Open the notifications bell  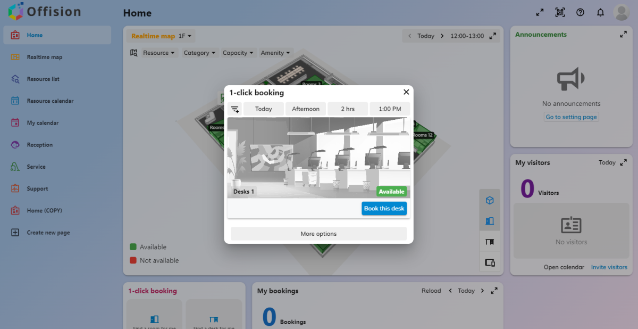click(x=600, y=12)
